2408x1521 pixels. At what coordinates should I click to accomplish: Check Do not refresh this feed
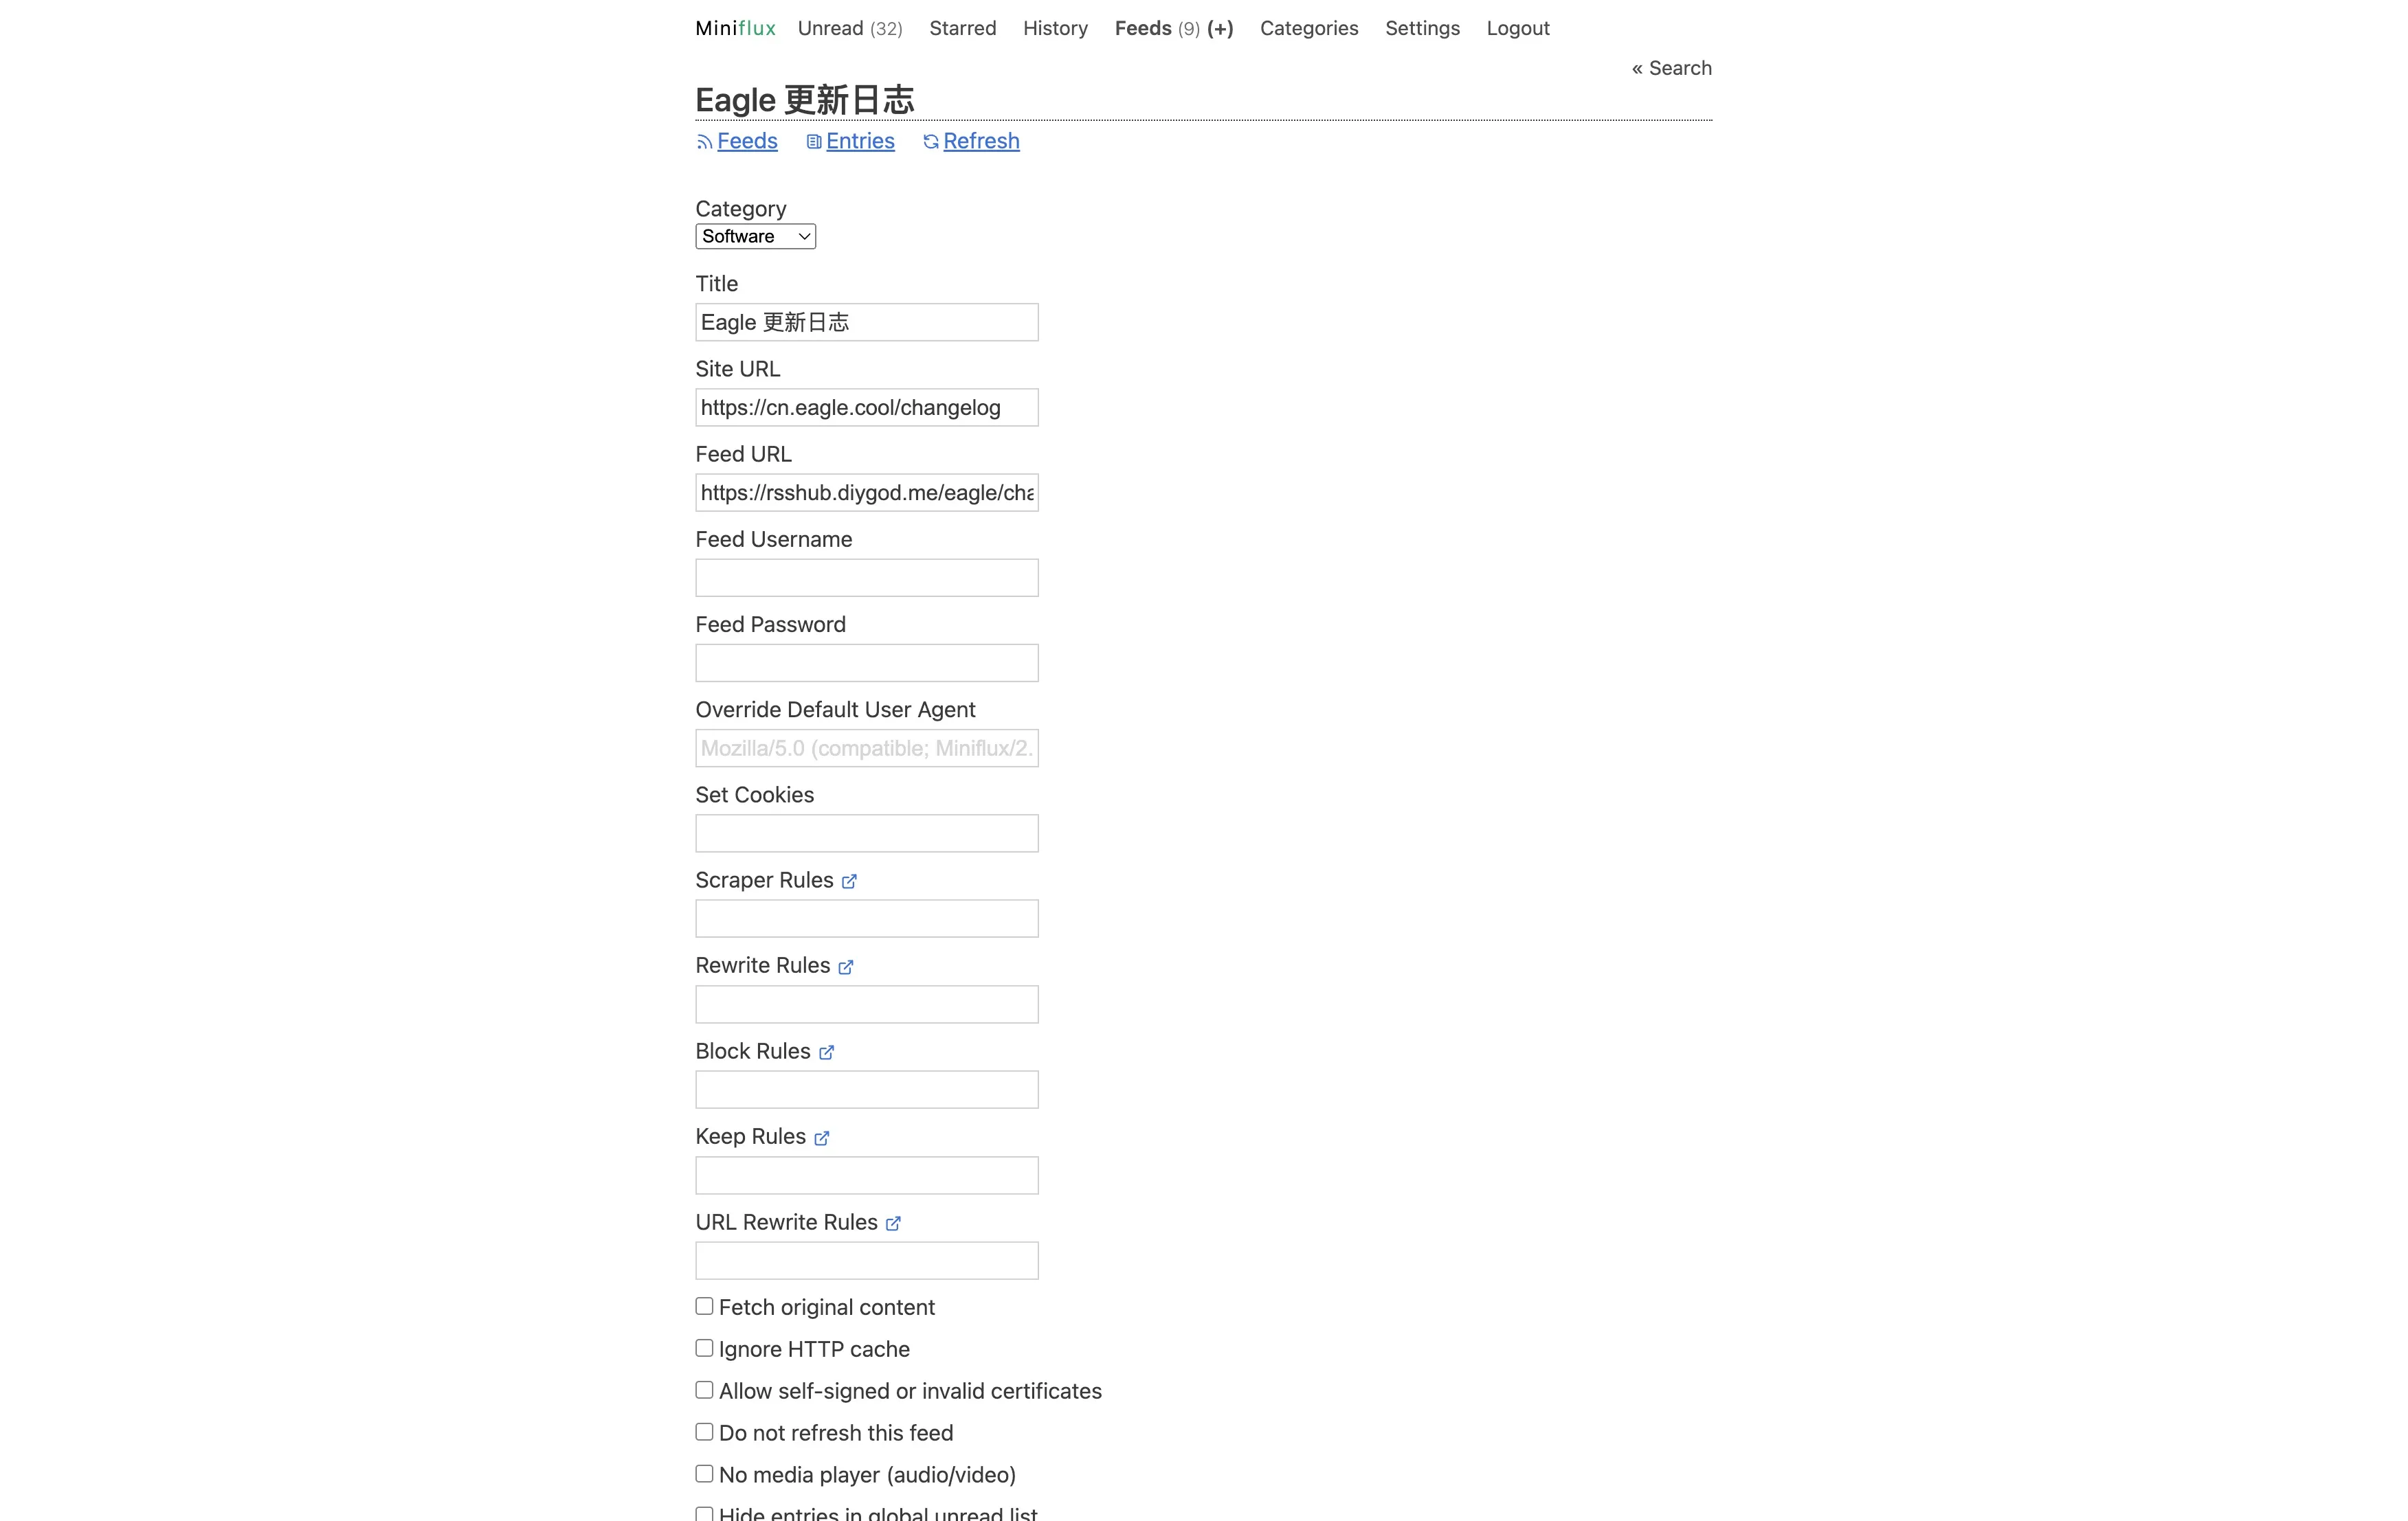pyautogui.click(x=705, y=1432)
